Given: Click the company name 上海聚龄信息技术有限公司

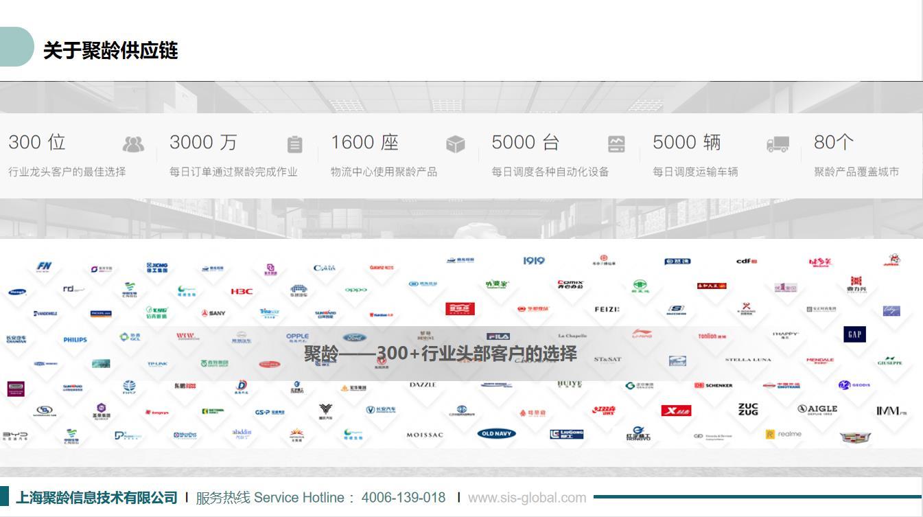Looking at the screenshot, I should (97, 498).
